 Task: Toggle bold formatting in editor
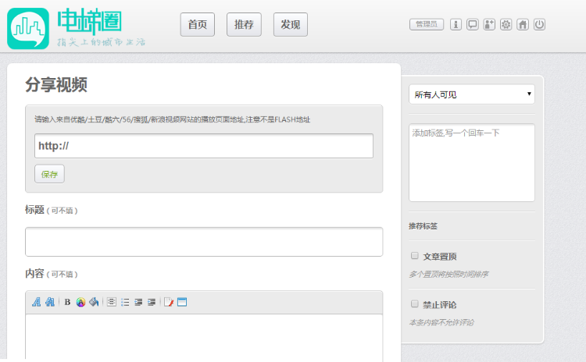tap(67, 302)
